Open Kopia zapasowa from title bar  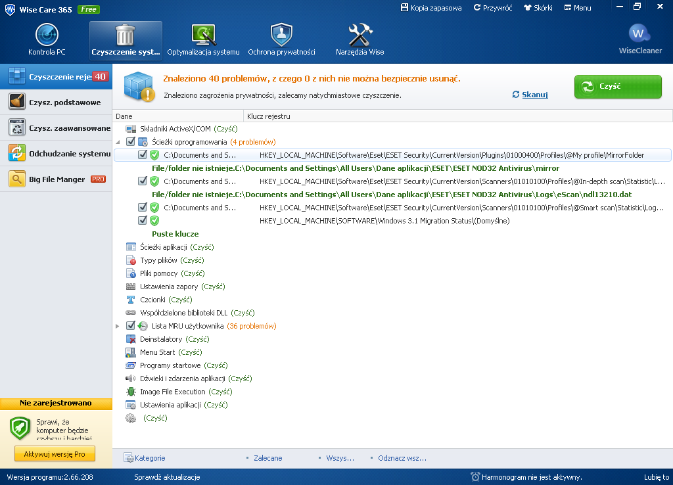(431, 8)
